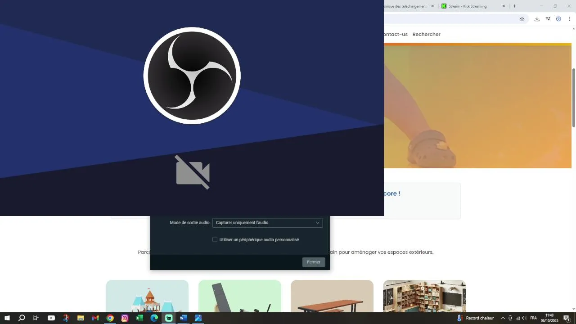This screenshot has width=576, height=324.
Task: Open Wi-Fi network tray icon
Action: 517,318
